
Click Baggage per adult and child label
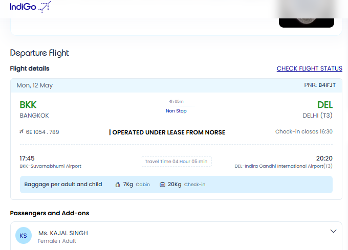point(63,185)
